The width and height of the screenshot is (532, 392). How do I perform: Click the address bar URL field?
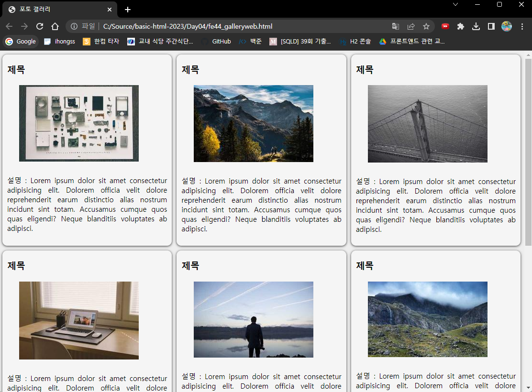click(x=244, y=26)
